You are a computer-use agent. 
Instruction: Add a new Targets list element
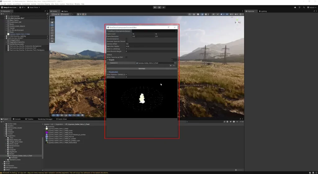click(x=170, y=66)
